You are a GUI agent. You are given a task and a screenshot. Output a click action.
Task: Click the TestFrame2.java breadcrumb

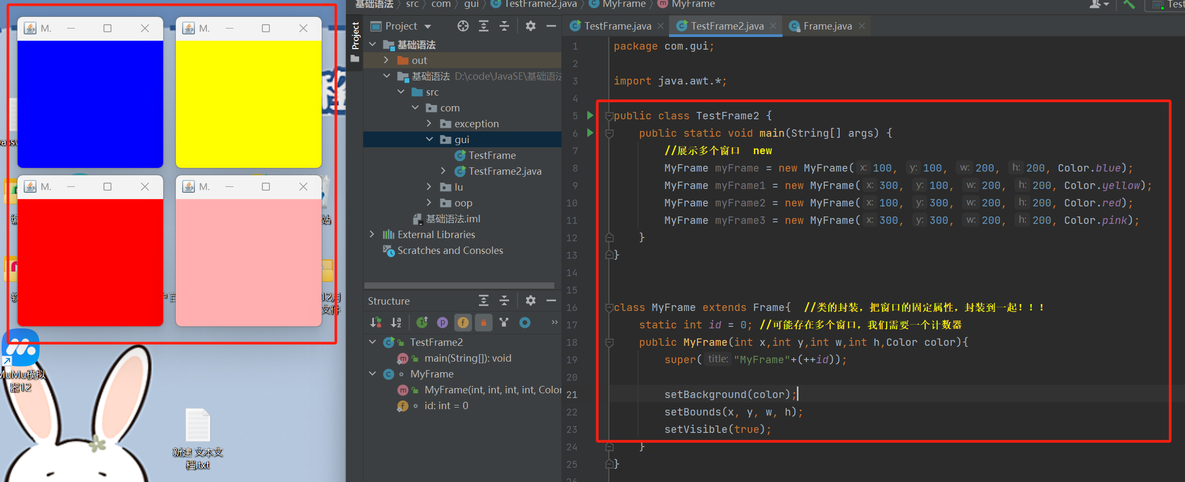click(x=534, y=4)
